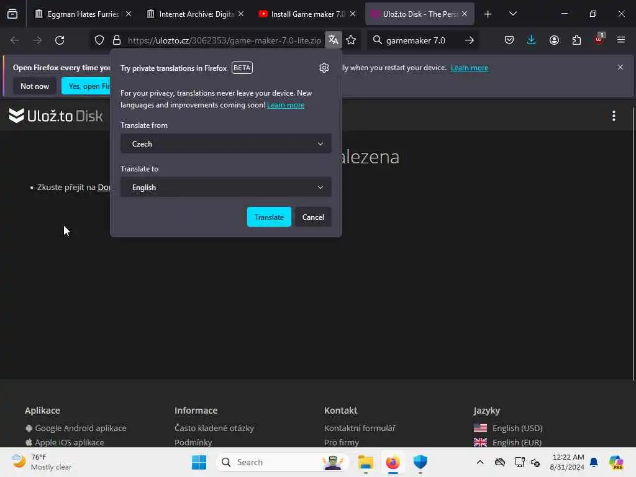The height and width of the screenshot is (477, 636).
Task: Open the notification bell in taskbar
Action: tap(594, 462)
